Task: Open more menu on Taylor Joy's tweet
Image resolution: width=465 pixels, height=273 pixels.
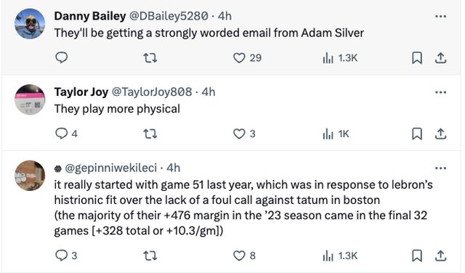Action: [x=440, y=92]
